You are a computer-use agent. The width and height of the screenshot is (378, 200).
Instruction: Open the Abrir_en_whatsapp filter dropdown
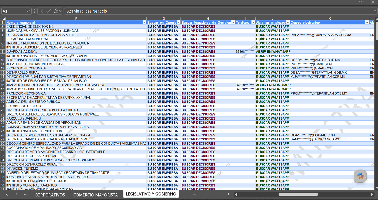[288, 23]
